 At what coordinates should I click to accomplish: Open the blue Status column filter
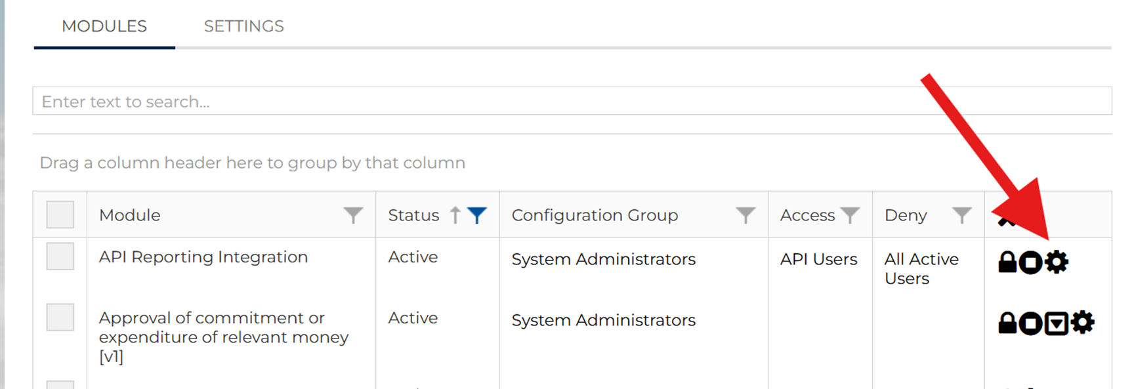[x=477, y=215]
